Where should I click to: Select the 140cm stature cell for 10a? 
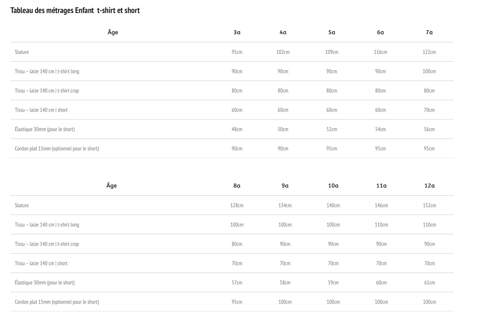click(333, 205)
